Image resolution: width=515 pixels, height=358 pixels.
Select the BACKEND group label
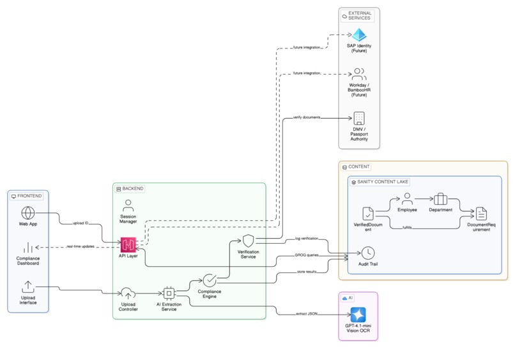(130, 189)
